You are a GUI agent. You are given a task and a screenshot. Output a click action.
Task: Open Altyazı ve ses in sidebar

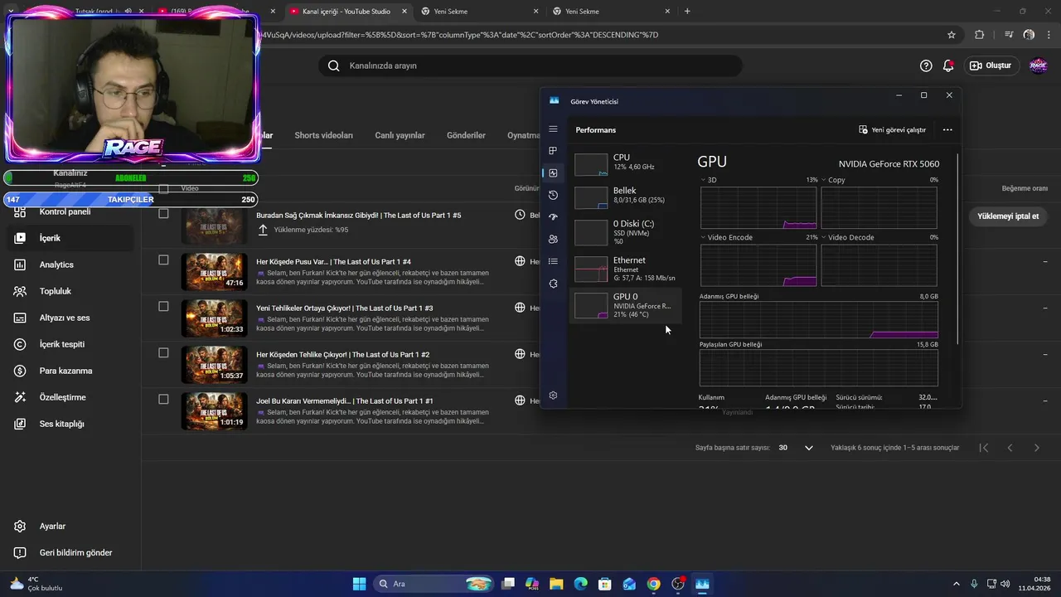(x=70, y=318)
